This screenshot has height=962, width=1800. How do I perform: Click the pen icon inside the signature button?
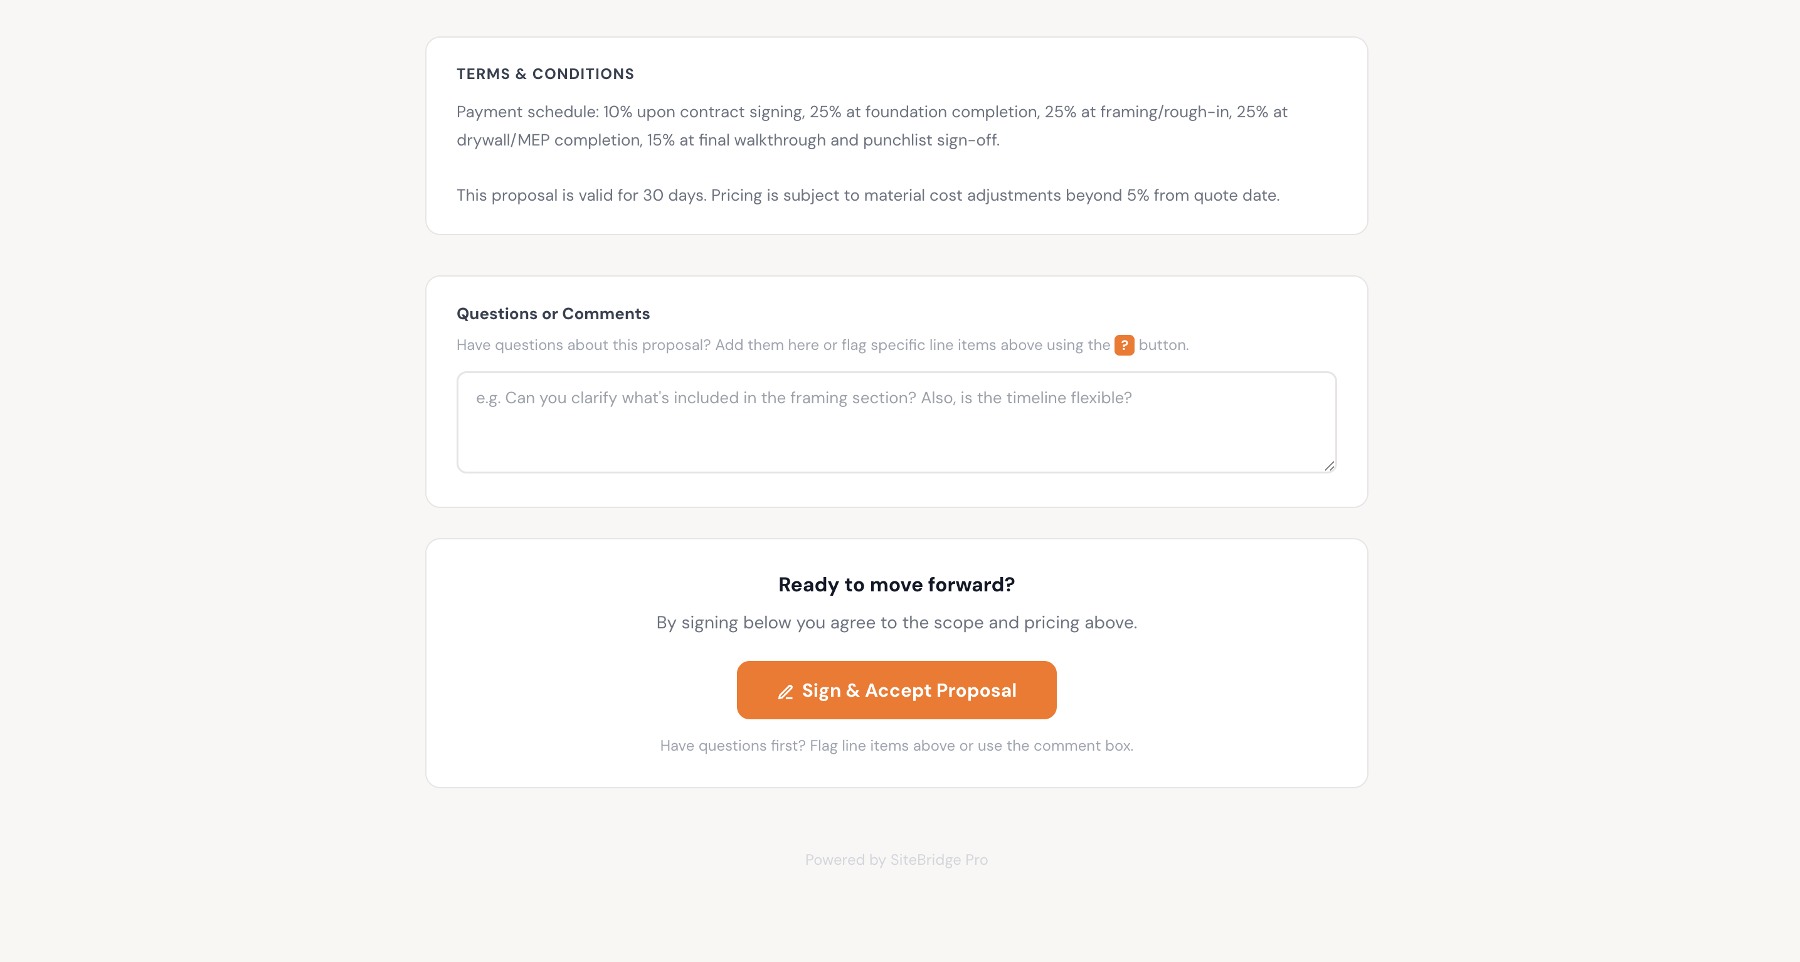[x=785, y=690]
